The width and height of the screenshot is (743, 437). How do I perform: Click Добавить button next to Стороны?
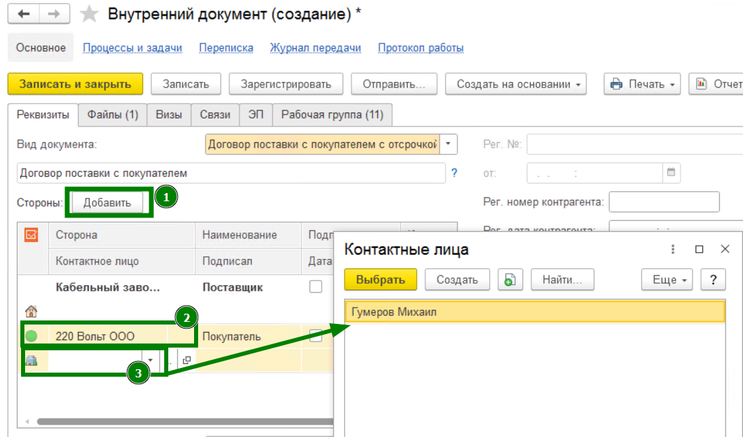point(107,203)
